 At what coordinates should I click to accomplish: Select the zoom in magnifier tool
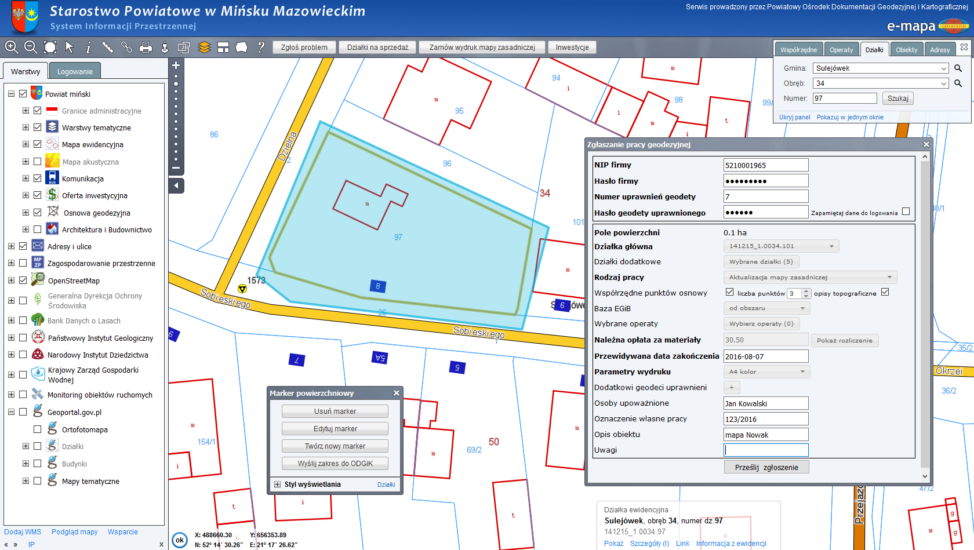pyautogui.click(x=12, y=48)
